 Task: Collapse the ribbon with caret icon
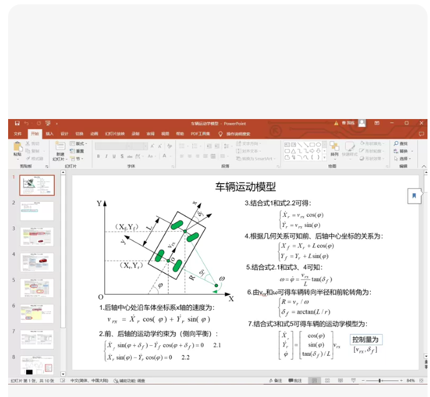point(424,166)
